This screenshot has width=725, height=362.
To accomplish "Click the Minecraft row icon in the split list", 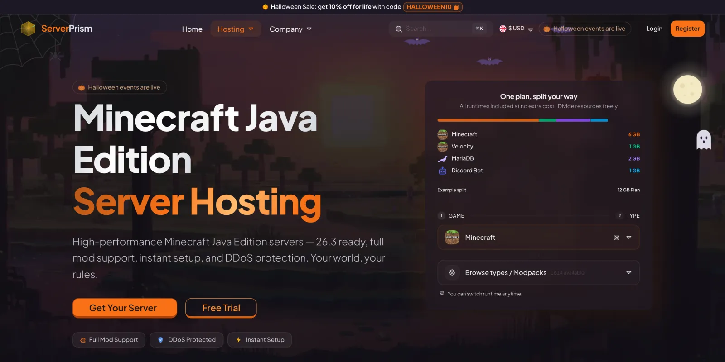I will tap(442, 134).
